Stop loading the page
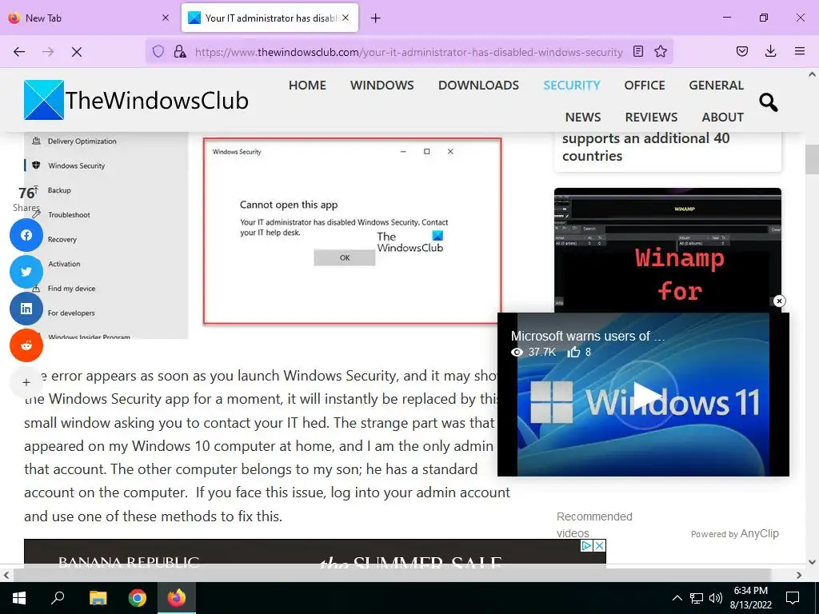Viewport: 819px width, 614px height. 77,52
